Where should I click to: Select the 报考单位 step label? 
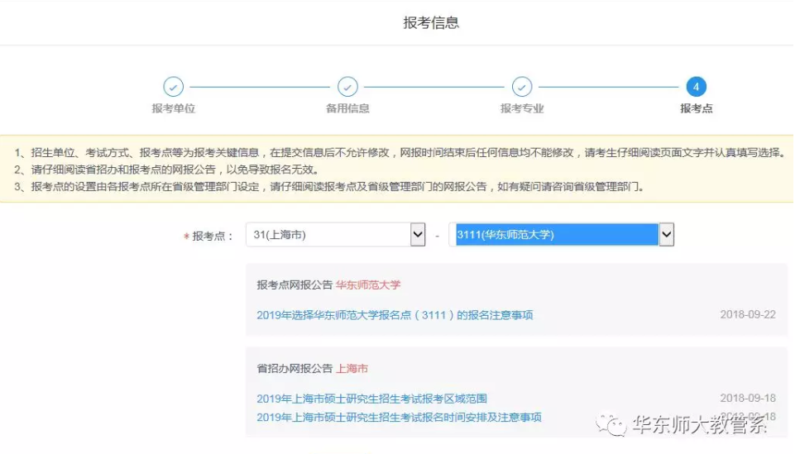click(x=174, y=108)
